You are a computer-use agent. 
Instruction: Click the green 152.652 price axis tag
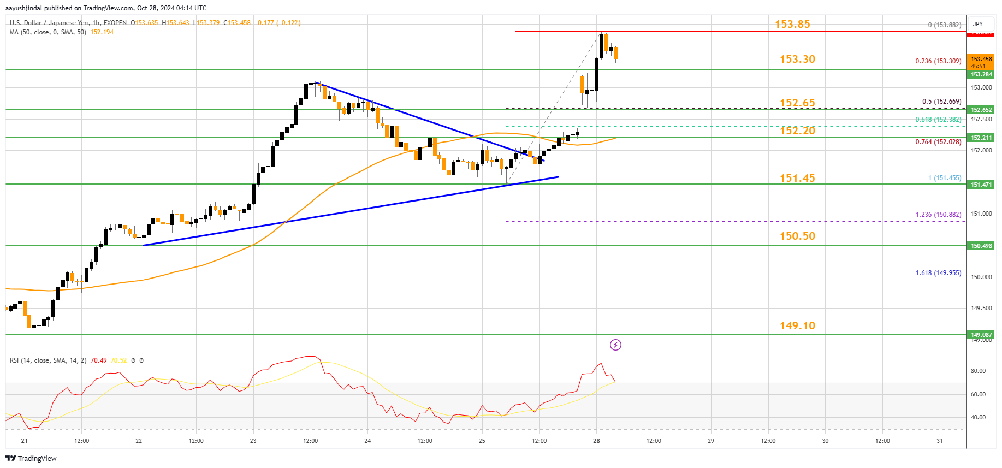981,110
